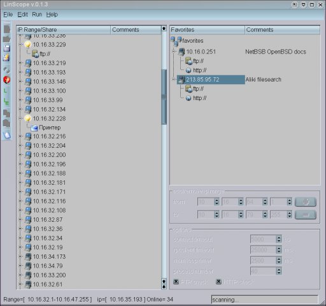Click the network computers icon for favorites

(176, 41)
